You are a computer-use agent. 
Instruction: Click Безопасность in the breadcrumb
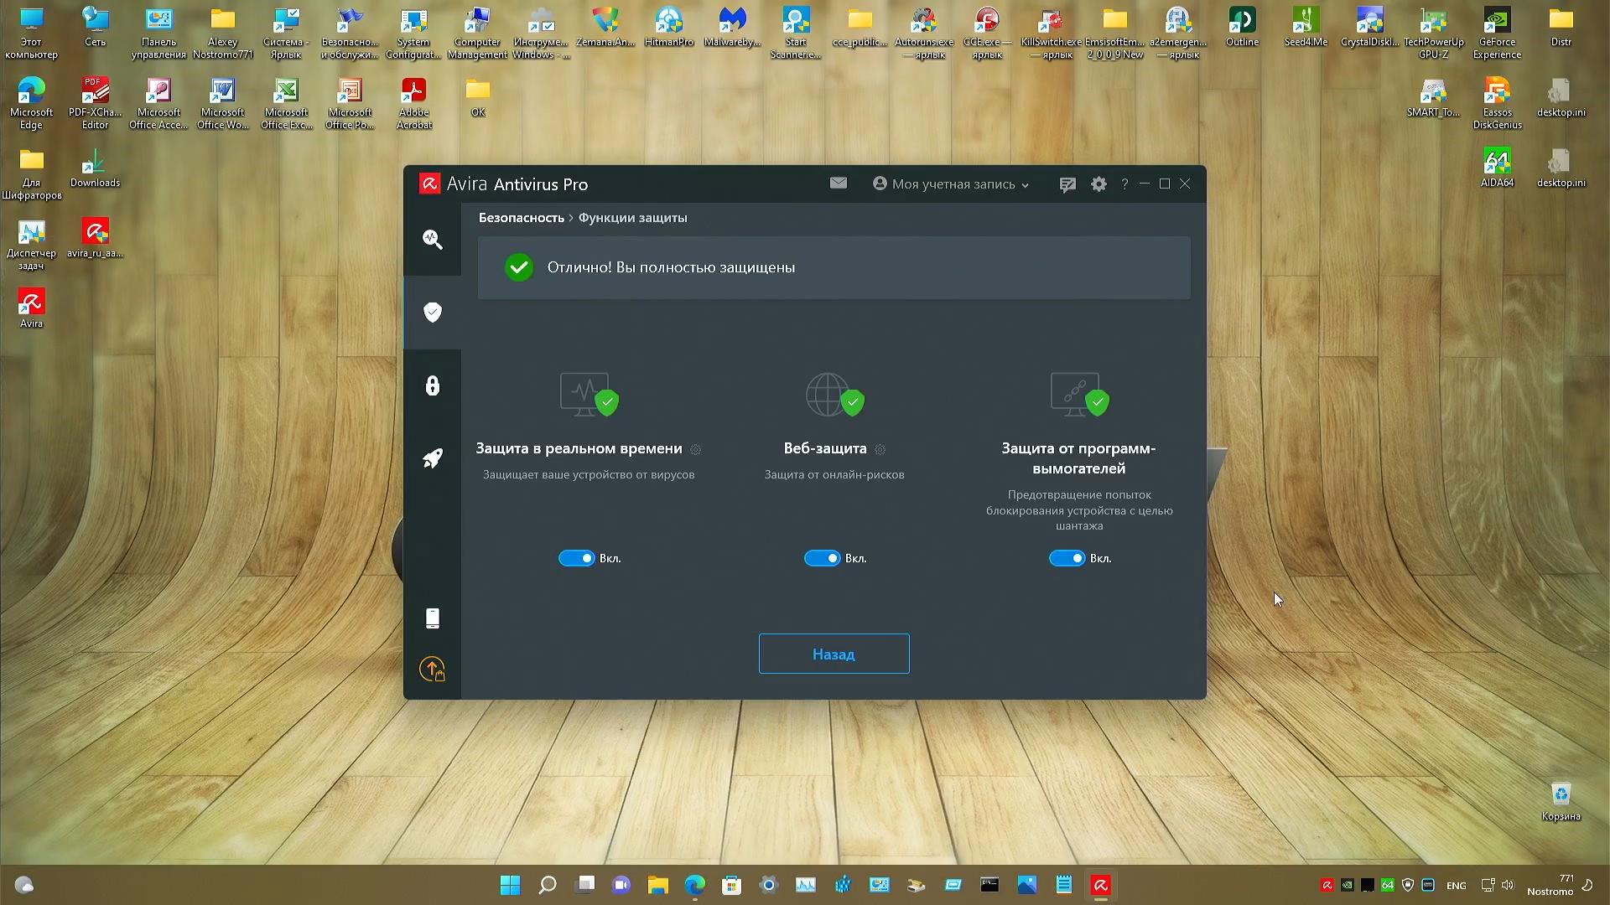point(520,216)
